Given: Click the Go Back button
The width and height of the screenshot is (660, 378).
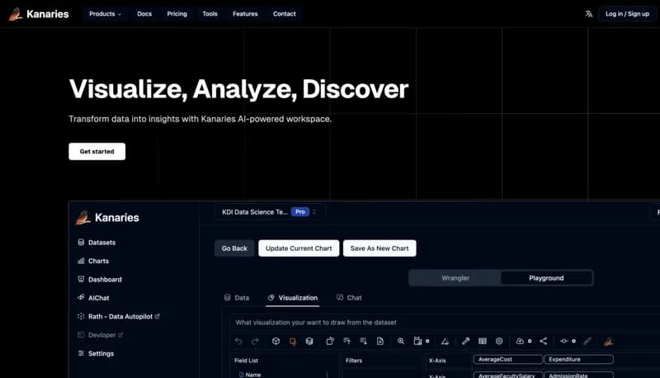Looking at the screenshot, I should click(x=234, y=248).
